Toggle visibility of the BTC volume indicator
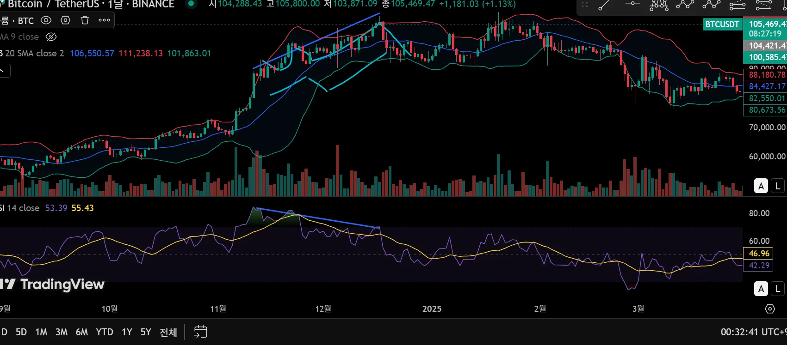The width and height of the screenshot is (787, 345). (x=46, y=20)
